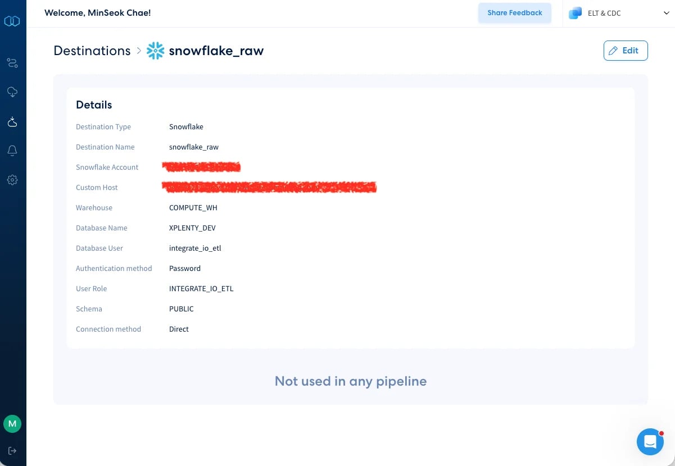This screenshot has height=466, width=675.
Task: Click the Welcome, MinSeok Chae! greeting
Action: coord(98,13)
